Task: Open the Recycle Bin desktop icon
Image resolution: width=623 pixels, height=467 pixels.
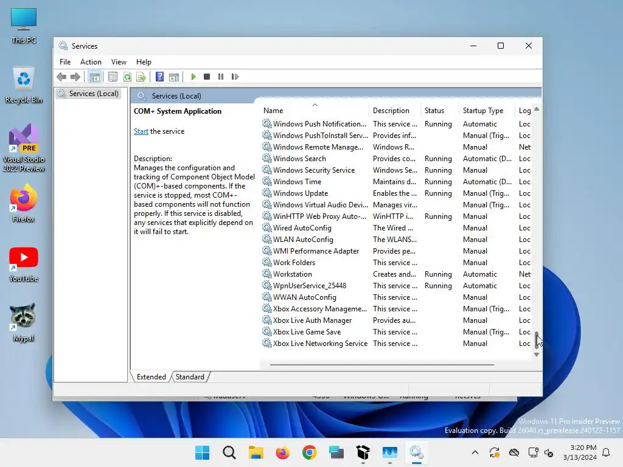Action: point(24,85)
